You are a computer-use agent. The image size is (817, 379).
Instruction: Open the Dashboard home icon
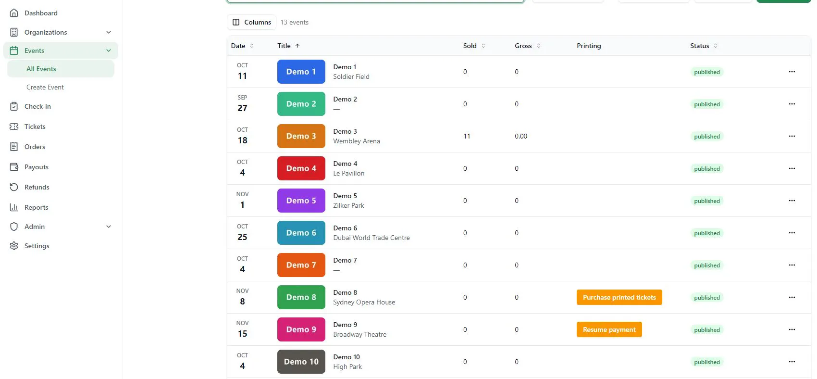click(x=14, y=13)
